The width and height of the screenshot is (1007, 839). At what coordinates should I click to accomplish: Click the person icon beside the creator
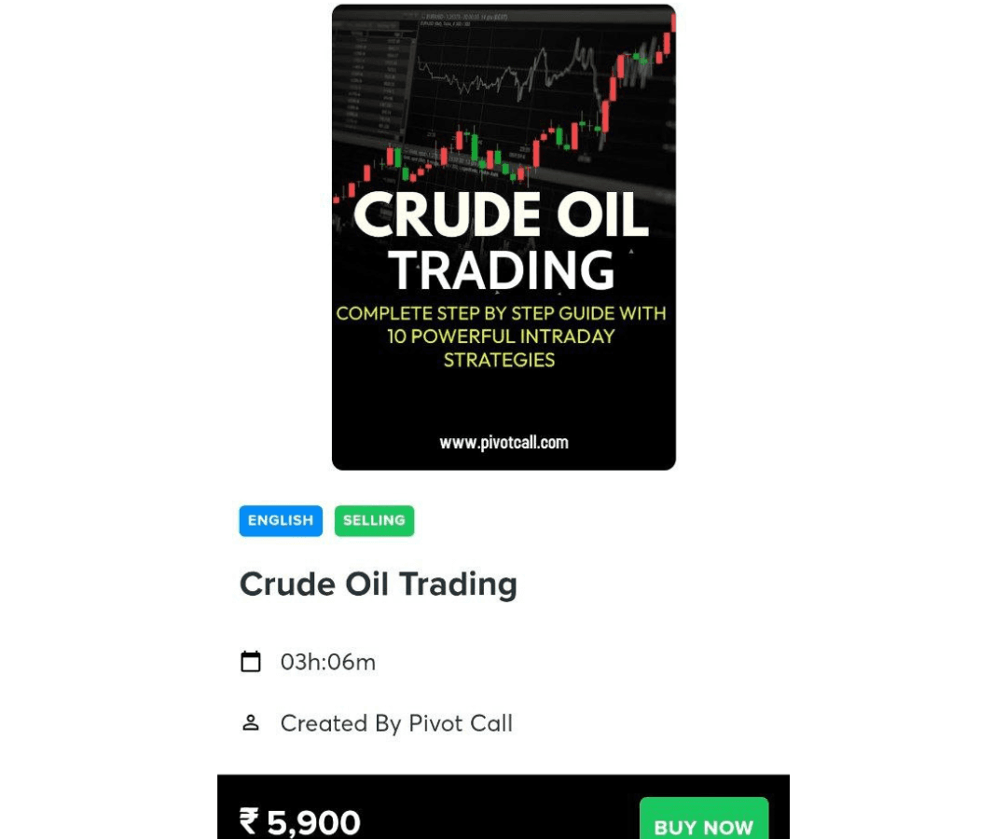pyautogui.click(x=251, y=722)
